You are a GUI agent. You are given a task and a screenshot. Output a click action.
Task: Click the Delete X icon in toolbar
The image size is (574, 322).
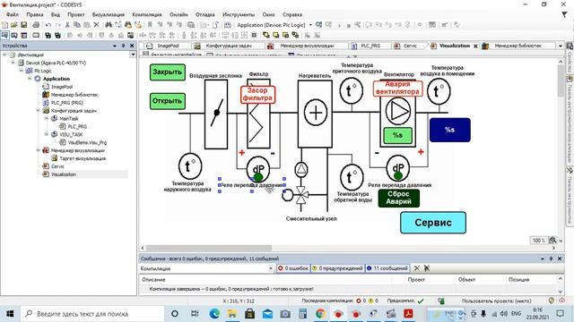(x=96, y=25)
